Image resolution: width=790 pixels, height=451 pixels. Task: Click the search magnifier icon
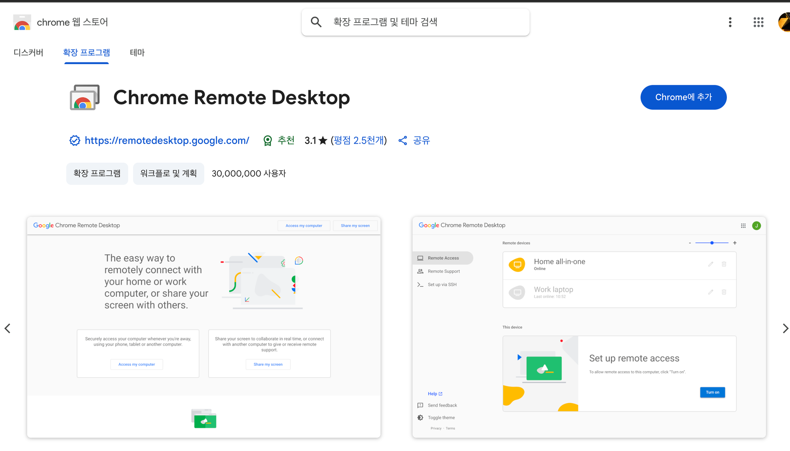click(316, 22)
